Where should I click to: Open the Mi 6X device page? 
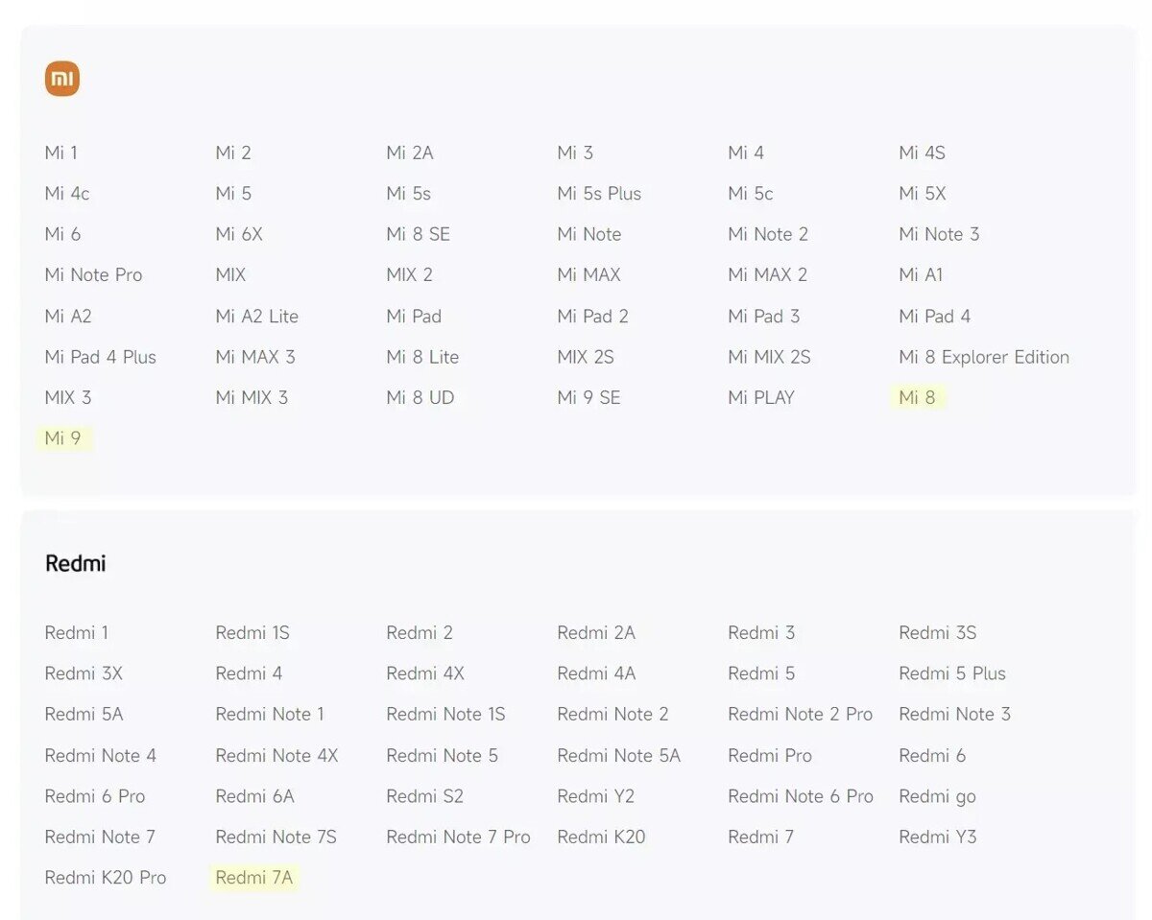coord(239,234)
